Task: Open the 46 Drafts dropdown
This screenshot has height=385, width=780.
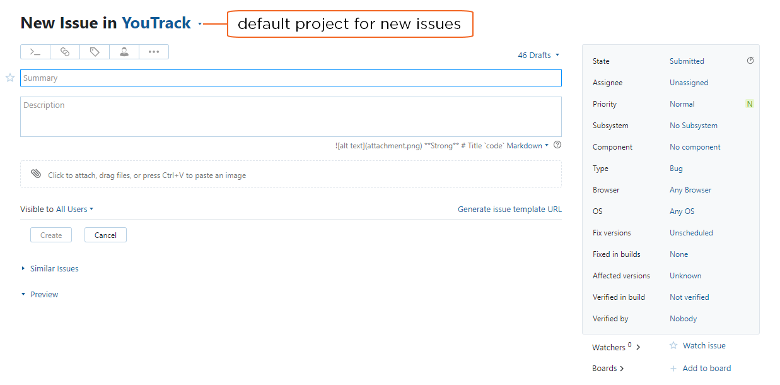Action: [538, 56]
